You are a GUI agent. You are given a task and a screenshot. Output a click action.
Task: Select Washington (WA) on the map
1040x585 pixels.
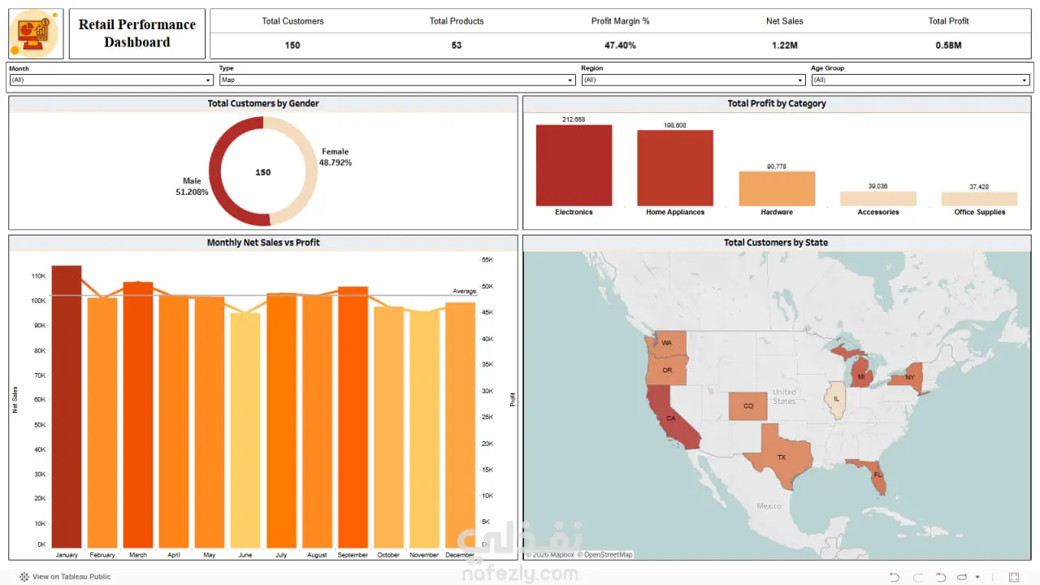coord(667,343)
